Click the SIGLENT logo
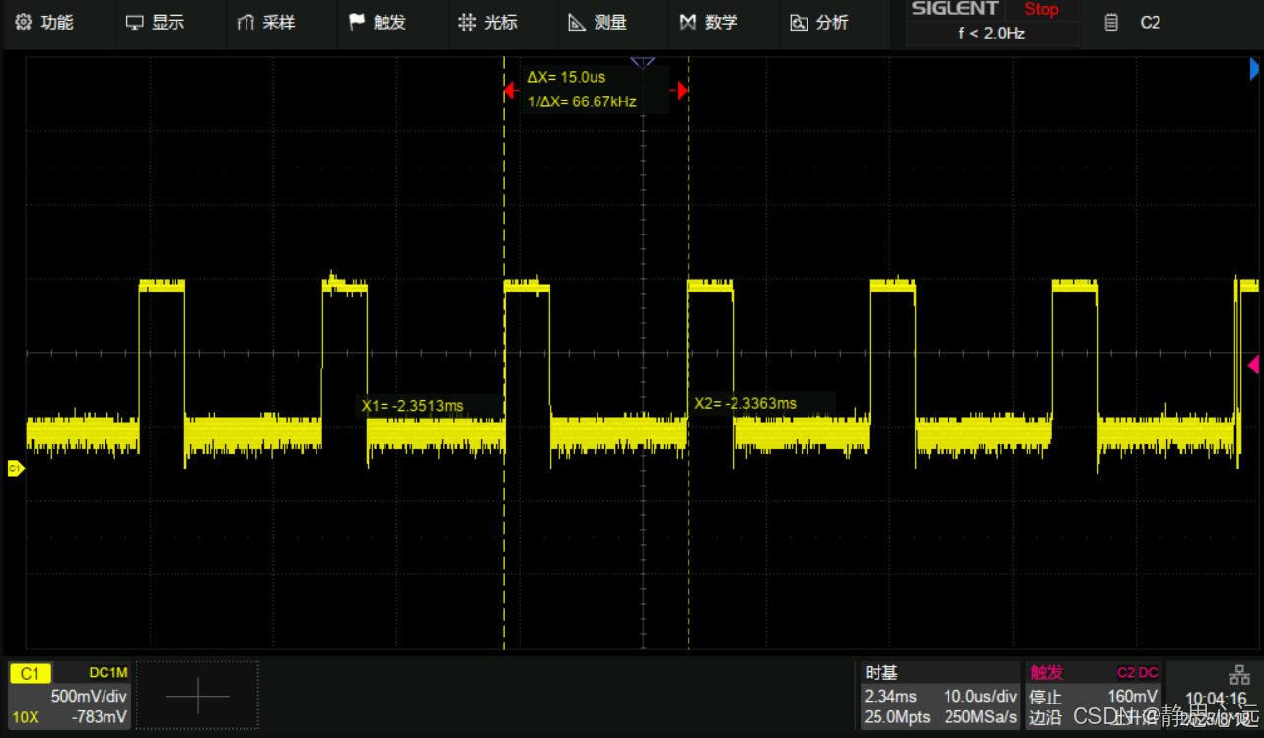Viewport: 1264px width, 738px height. pos(954,9)
